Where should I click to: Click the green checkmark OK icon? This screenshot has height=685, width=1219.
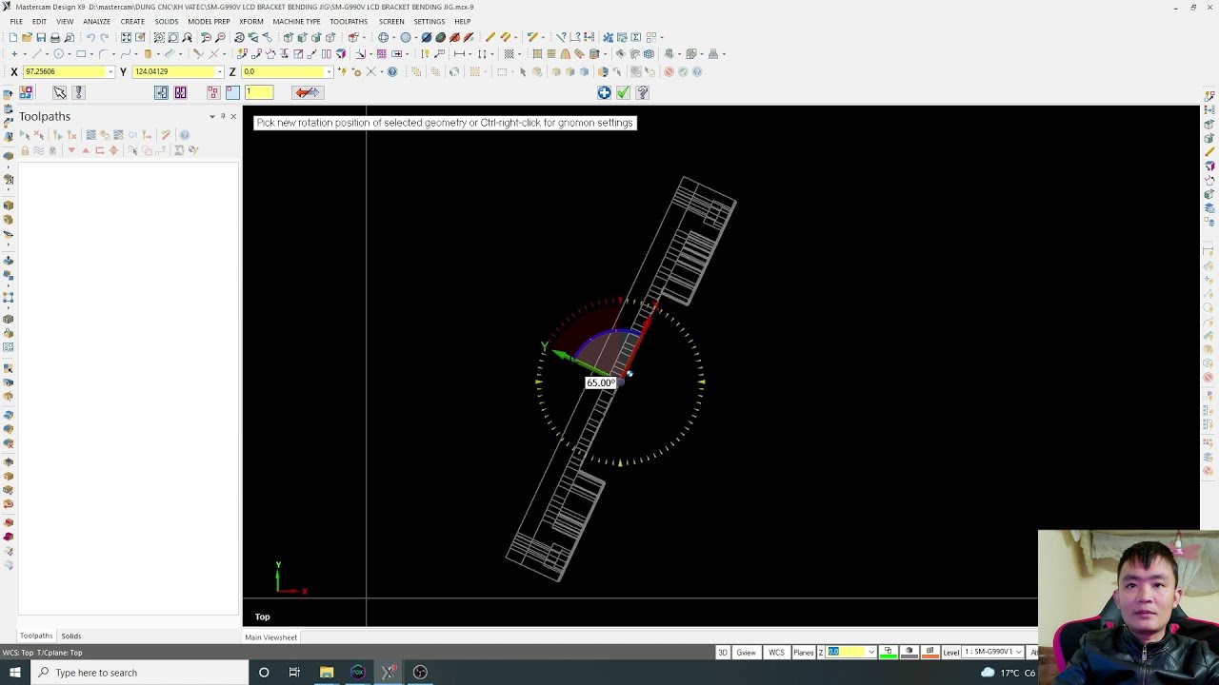tap(623, 92)
